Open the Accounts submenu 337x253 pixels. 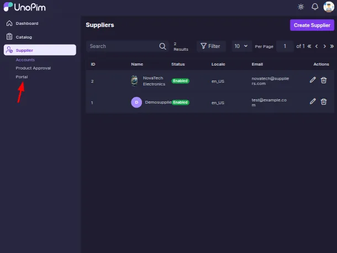click(x=25, y=60)
